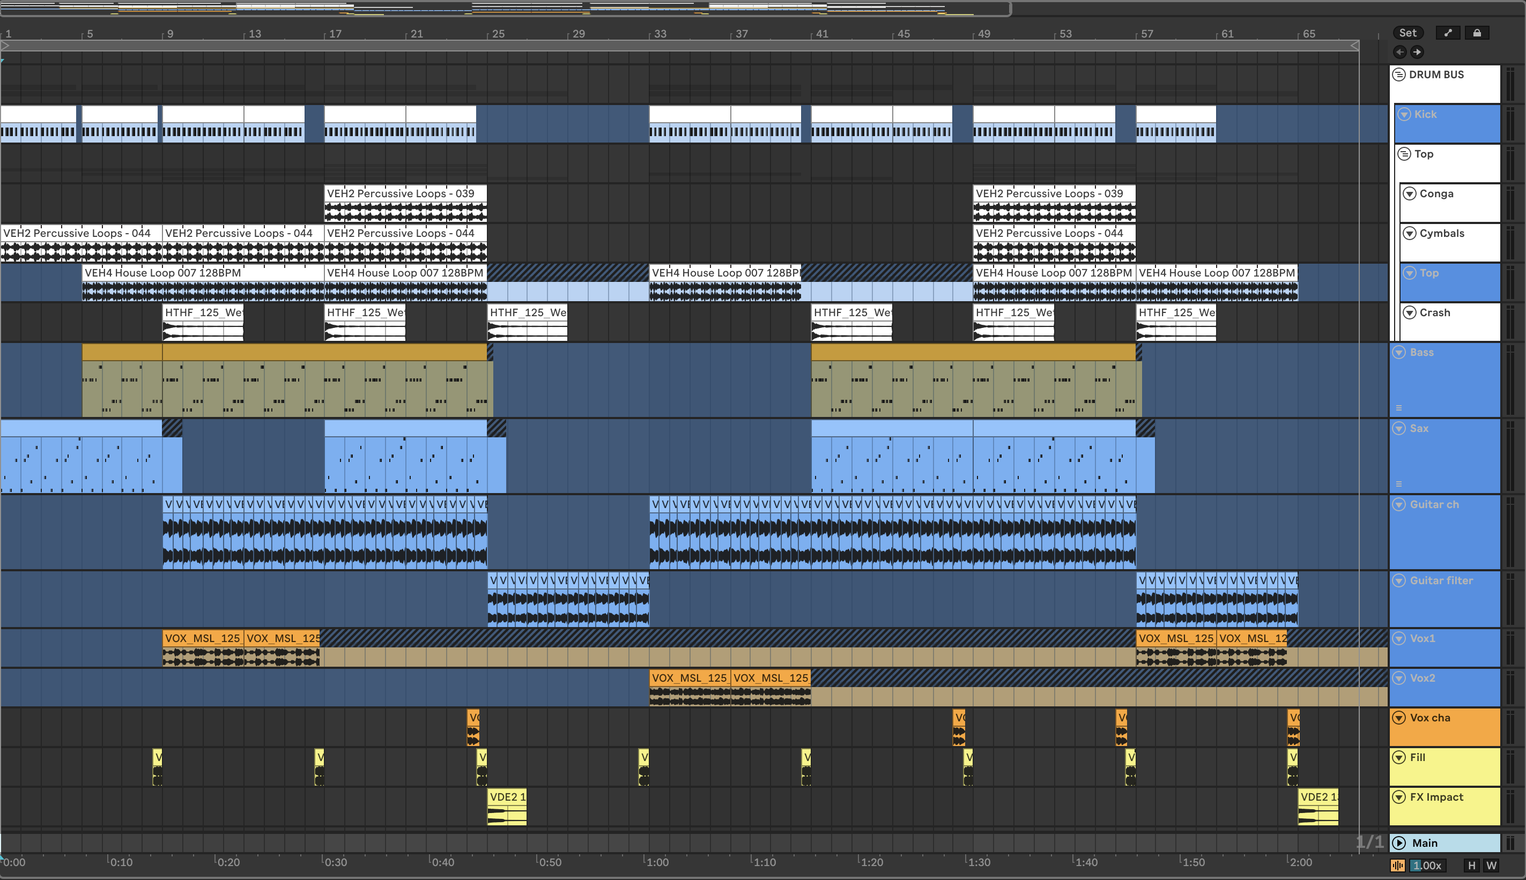Toggle the W width optimize button
1526x880 pixels.
pyautogui.click(x=1492, y=865)
